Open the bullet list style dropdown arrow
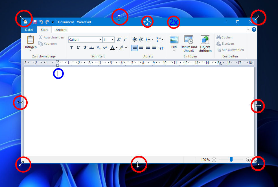Screen dimensions: 278x187 click(x=153, y=40)
